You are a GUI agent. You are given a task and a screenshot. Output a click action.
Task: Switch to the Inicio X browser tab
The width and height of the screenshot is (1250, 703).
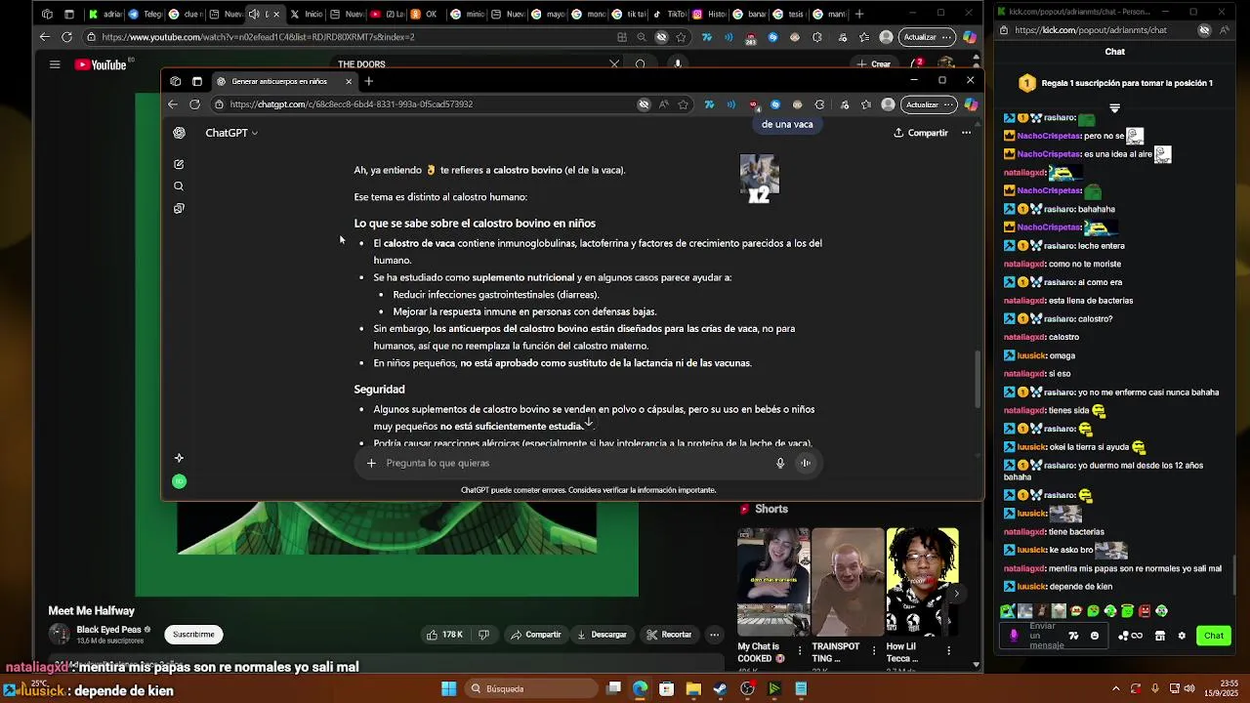pyautogui.click(x=307, y=14)
